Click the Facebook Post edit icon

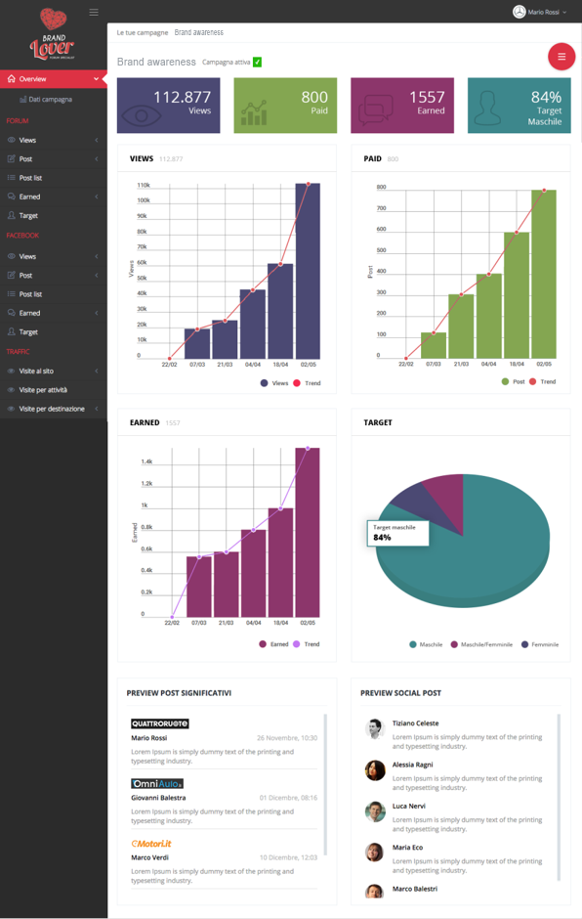[x=11, y=275]
